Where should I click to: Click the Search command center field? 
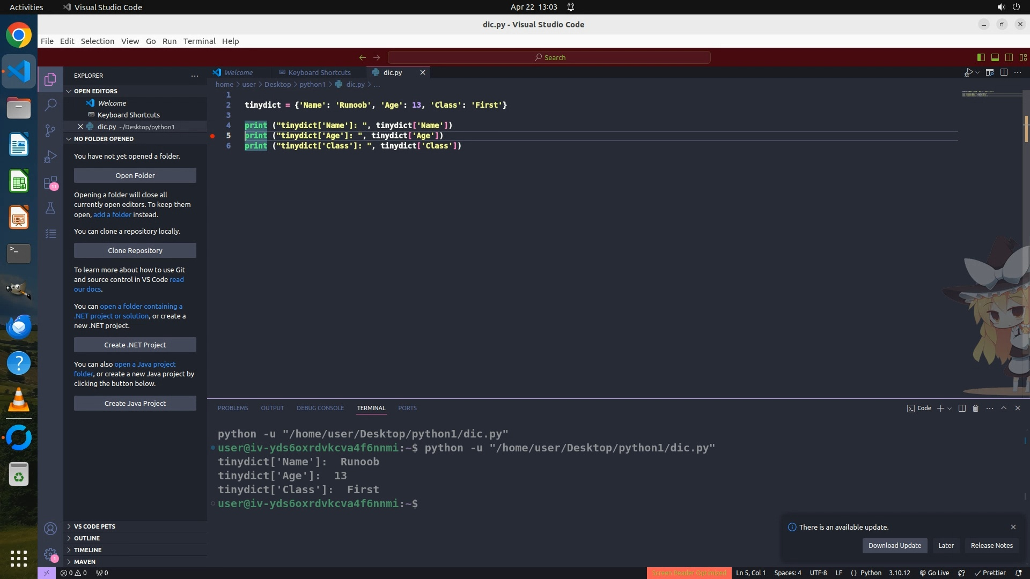coord(549,57)
